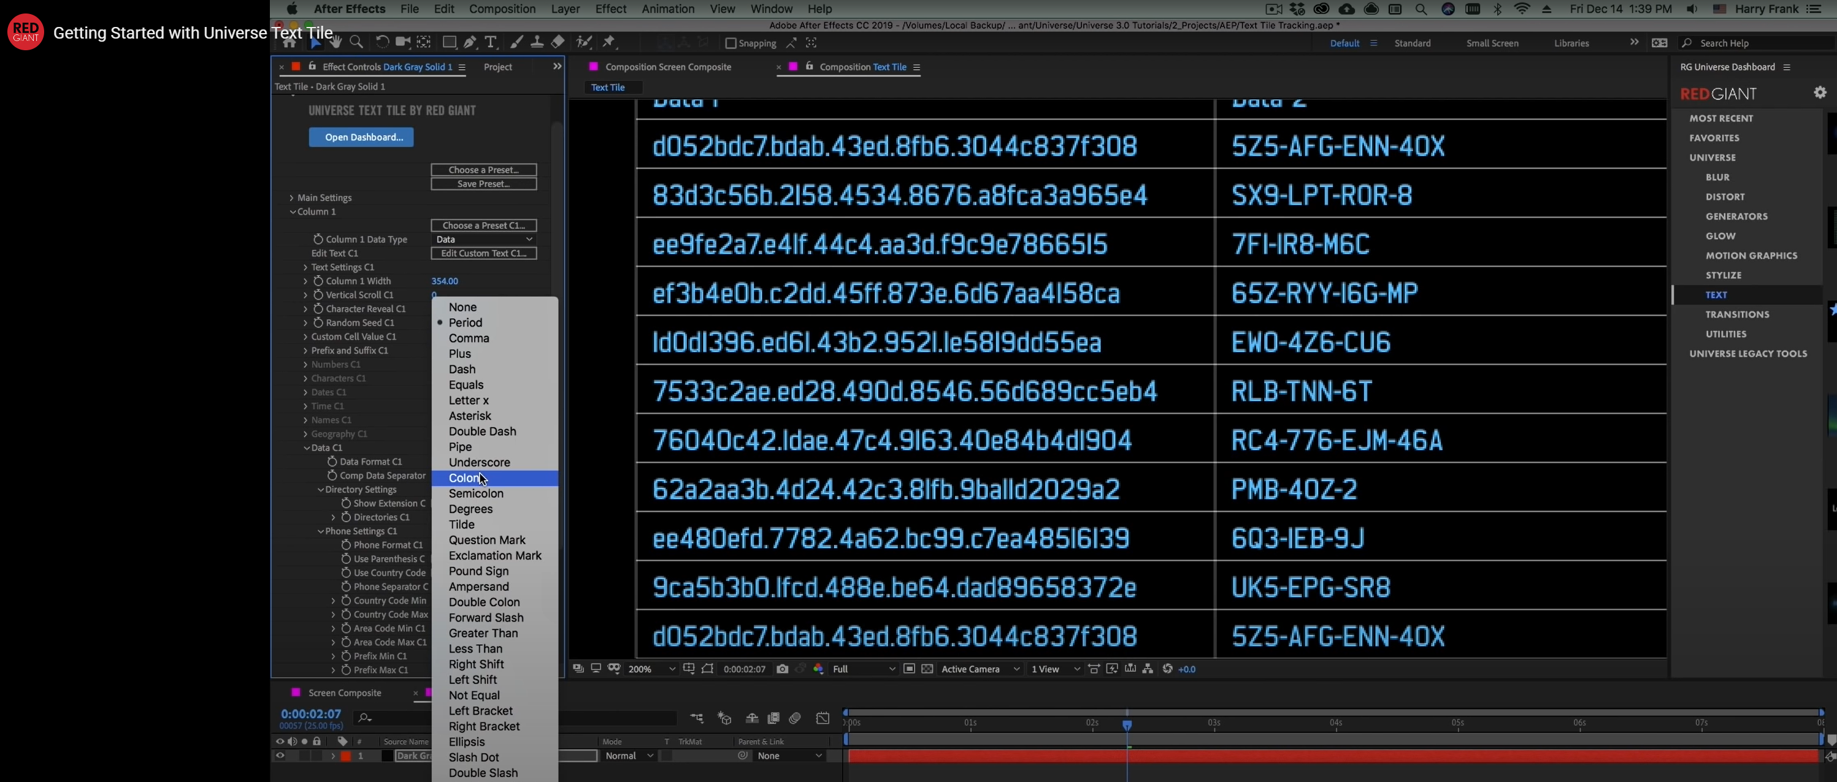This screenshot has height=782, width=1837.
Task: Click the Reset Exposure icon
Action: coord(1167,669)
